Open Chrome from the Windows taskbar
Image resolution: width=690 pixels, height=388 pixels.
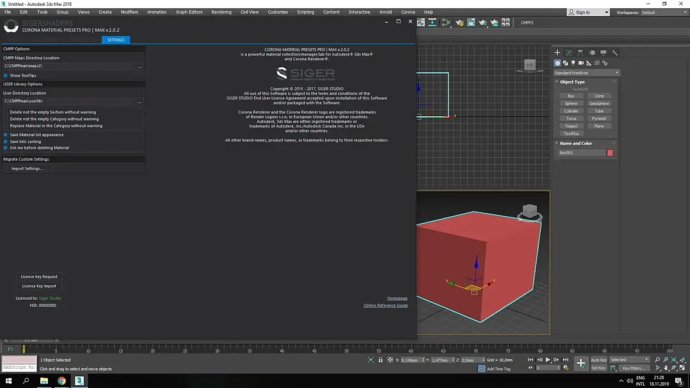(61, 381)
